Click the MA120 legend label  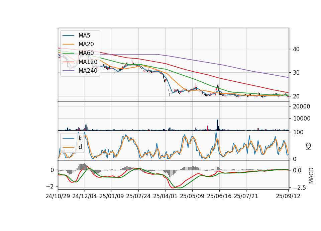(x=88, y=62)
